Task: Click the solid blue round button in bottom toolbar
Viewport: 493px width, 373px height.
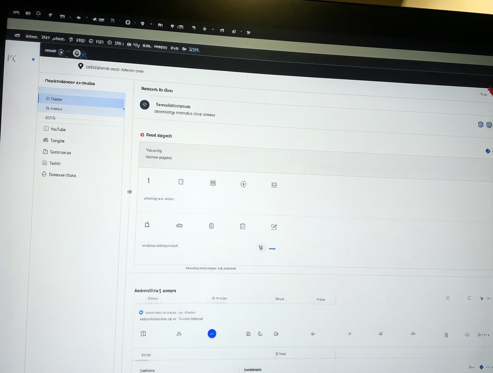Action: pos(212,334)
